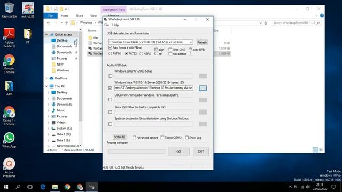Enable the Show Log checkbox
This screenshot has width=342, height=192.
point(187,138)
